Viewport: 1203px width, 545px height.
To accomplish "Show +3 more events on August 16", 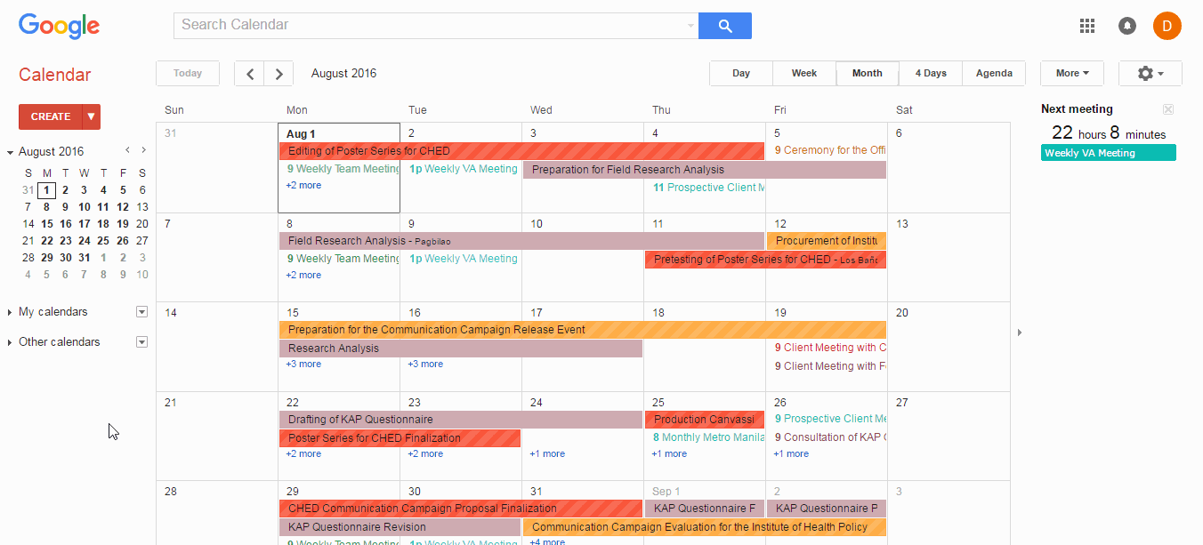I will click(x=425, y=365).
